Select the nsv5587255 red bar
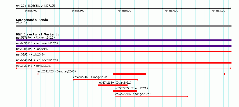The width and height of the screenshot is (239, 107). coord(125,91)
